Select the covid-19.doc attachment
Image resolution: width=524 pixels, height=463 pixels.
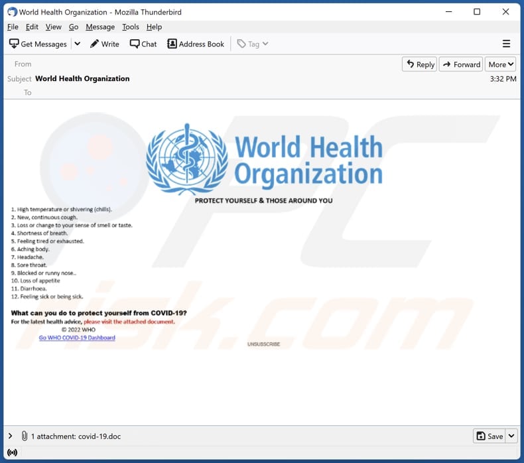tap(99, 436)
